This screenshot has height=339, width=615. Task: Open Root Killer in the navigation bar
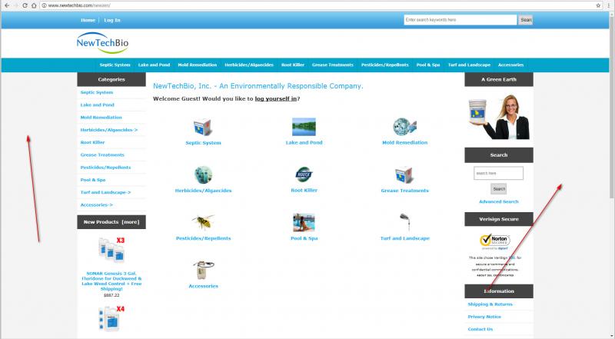(293, 65)
